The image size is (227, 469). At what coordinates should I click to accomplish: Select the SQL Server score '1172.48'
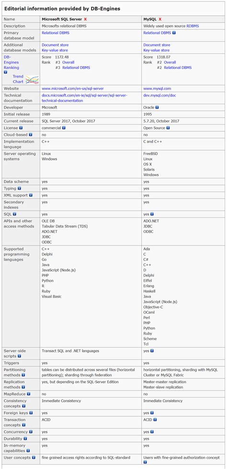(x=62, y=57)
